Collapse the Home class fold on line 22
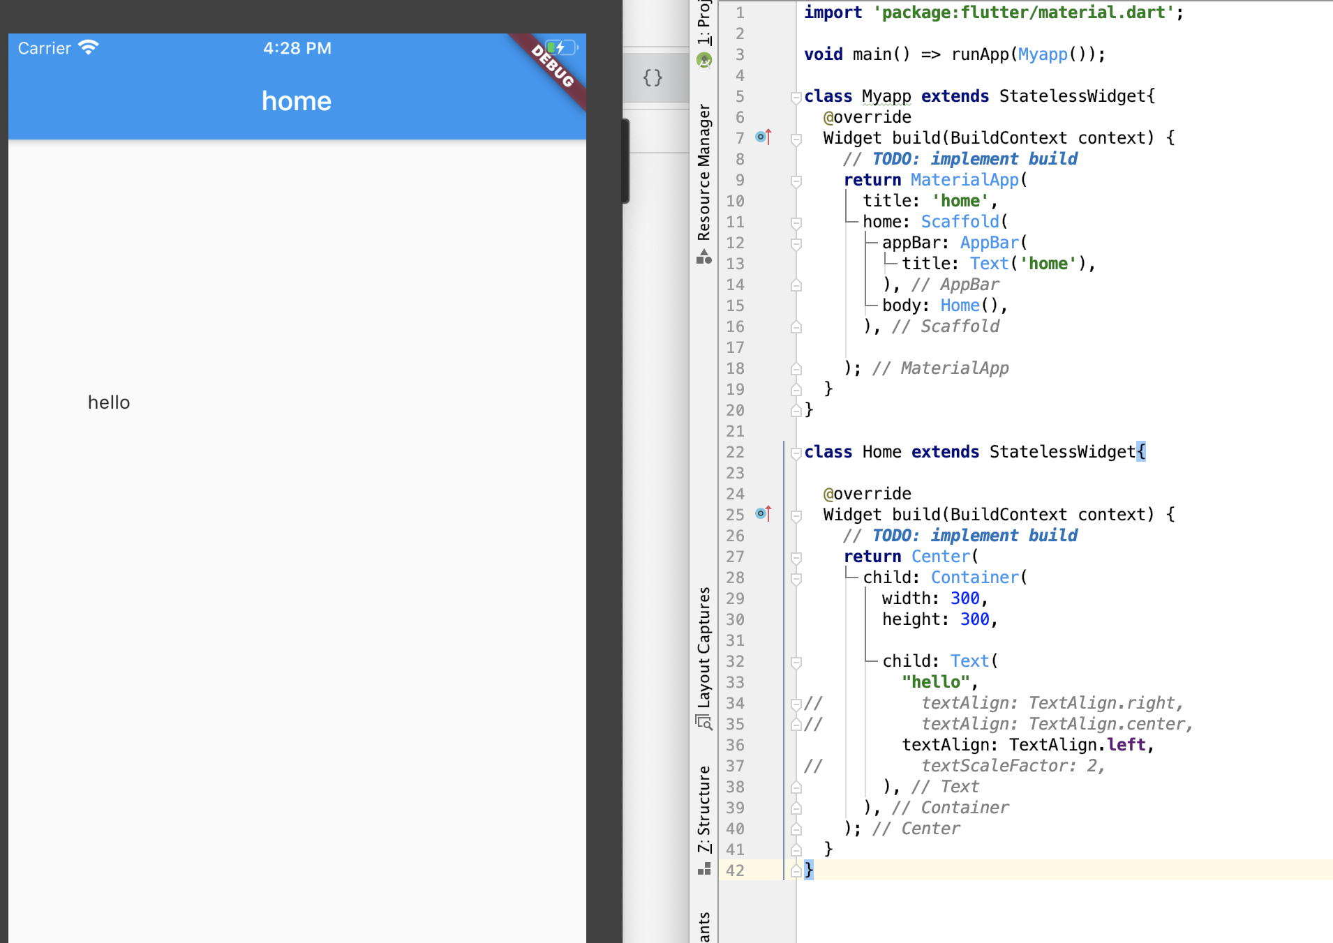The height and width of the screenshot is (943, 1333). (x=796, y=453)
